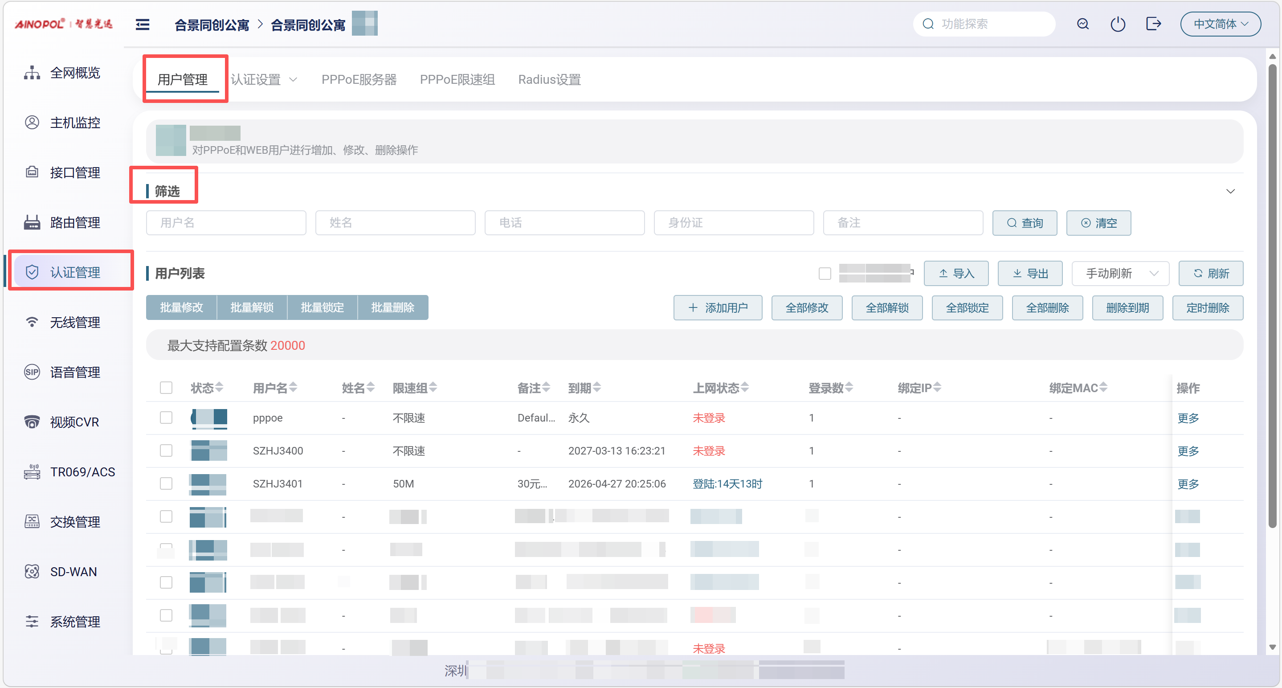
Task: Switch to PPPoE服务器 tab
Action: tap(359, 80)
